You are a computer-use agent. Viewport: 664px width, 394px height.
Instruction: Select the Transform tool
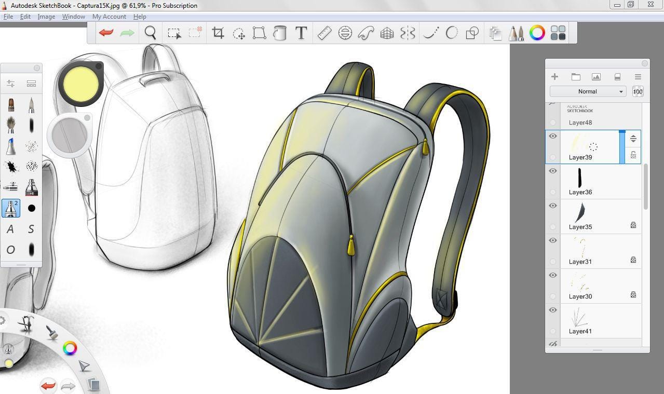259,33
